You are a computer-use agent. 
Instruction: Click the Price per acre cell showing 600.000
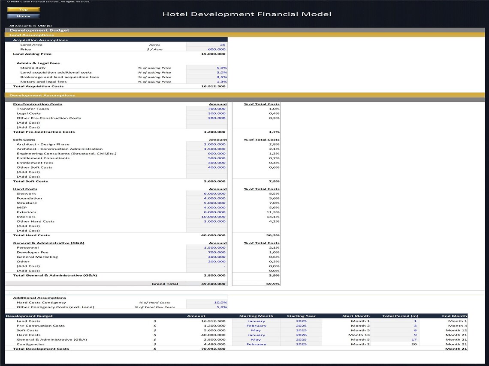tap(206, 49)
